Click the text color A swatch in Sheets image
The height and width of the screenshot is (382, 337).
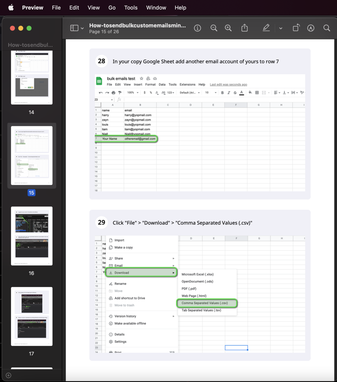241,92
